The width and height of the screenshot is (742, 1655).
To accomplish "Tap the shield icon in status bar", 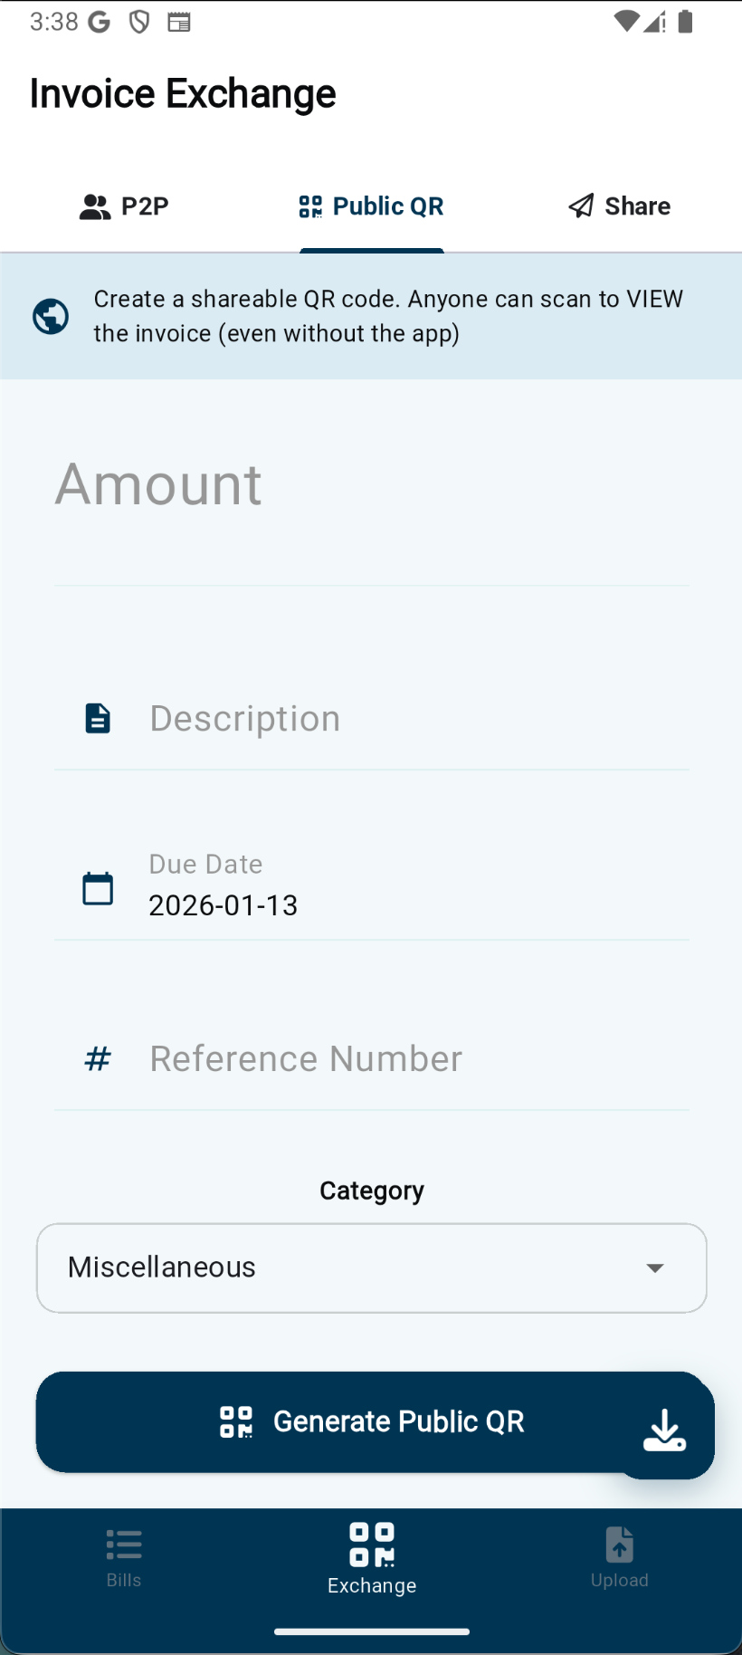I will (x=139, y=22).
